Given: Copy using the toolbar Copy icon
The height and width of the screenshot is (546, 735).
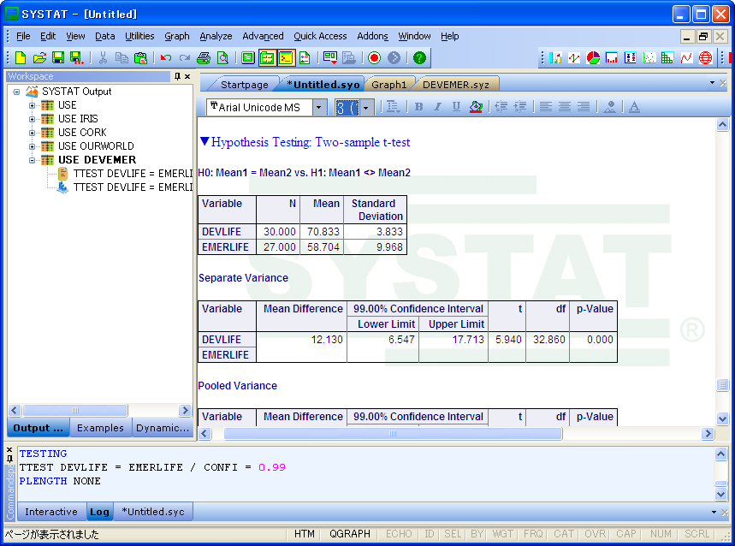Looking at the screenshot, I should pyautogui.click(x=122, y=57).
